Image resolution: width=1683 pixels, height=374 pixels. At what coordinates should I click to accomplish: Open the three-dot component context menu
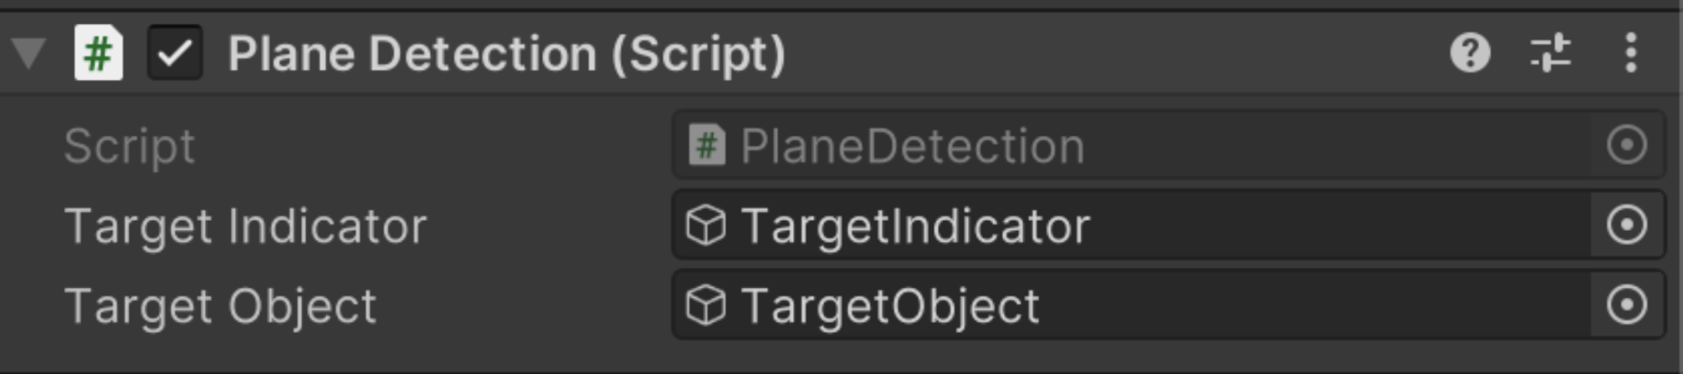coord(1631,53)
